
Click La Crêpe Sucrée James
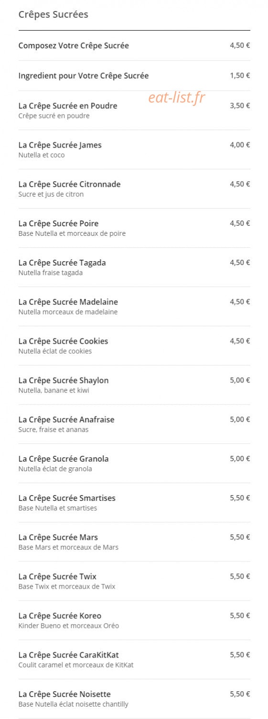[x=134, y=150]
